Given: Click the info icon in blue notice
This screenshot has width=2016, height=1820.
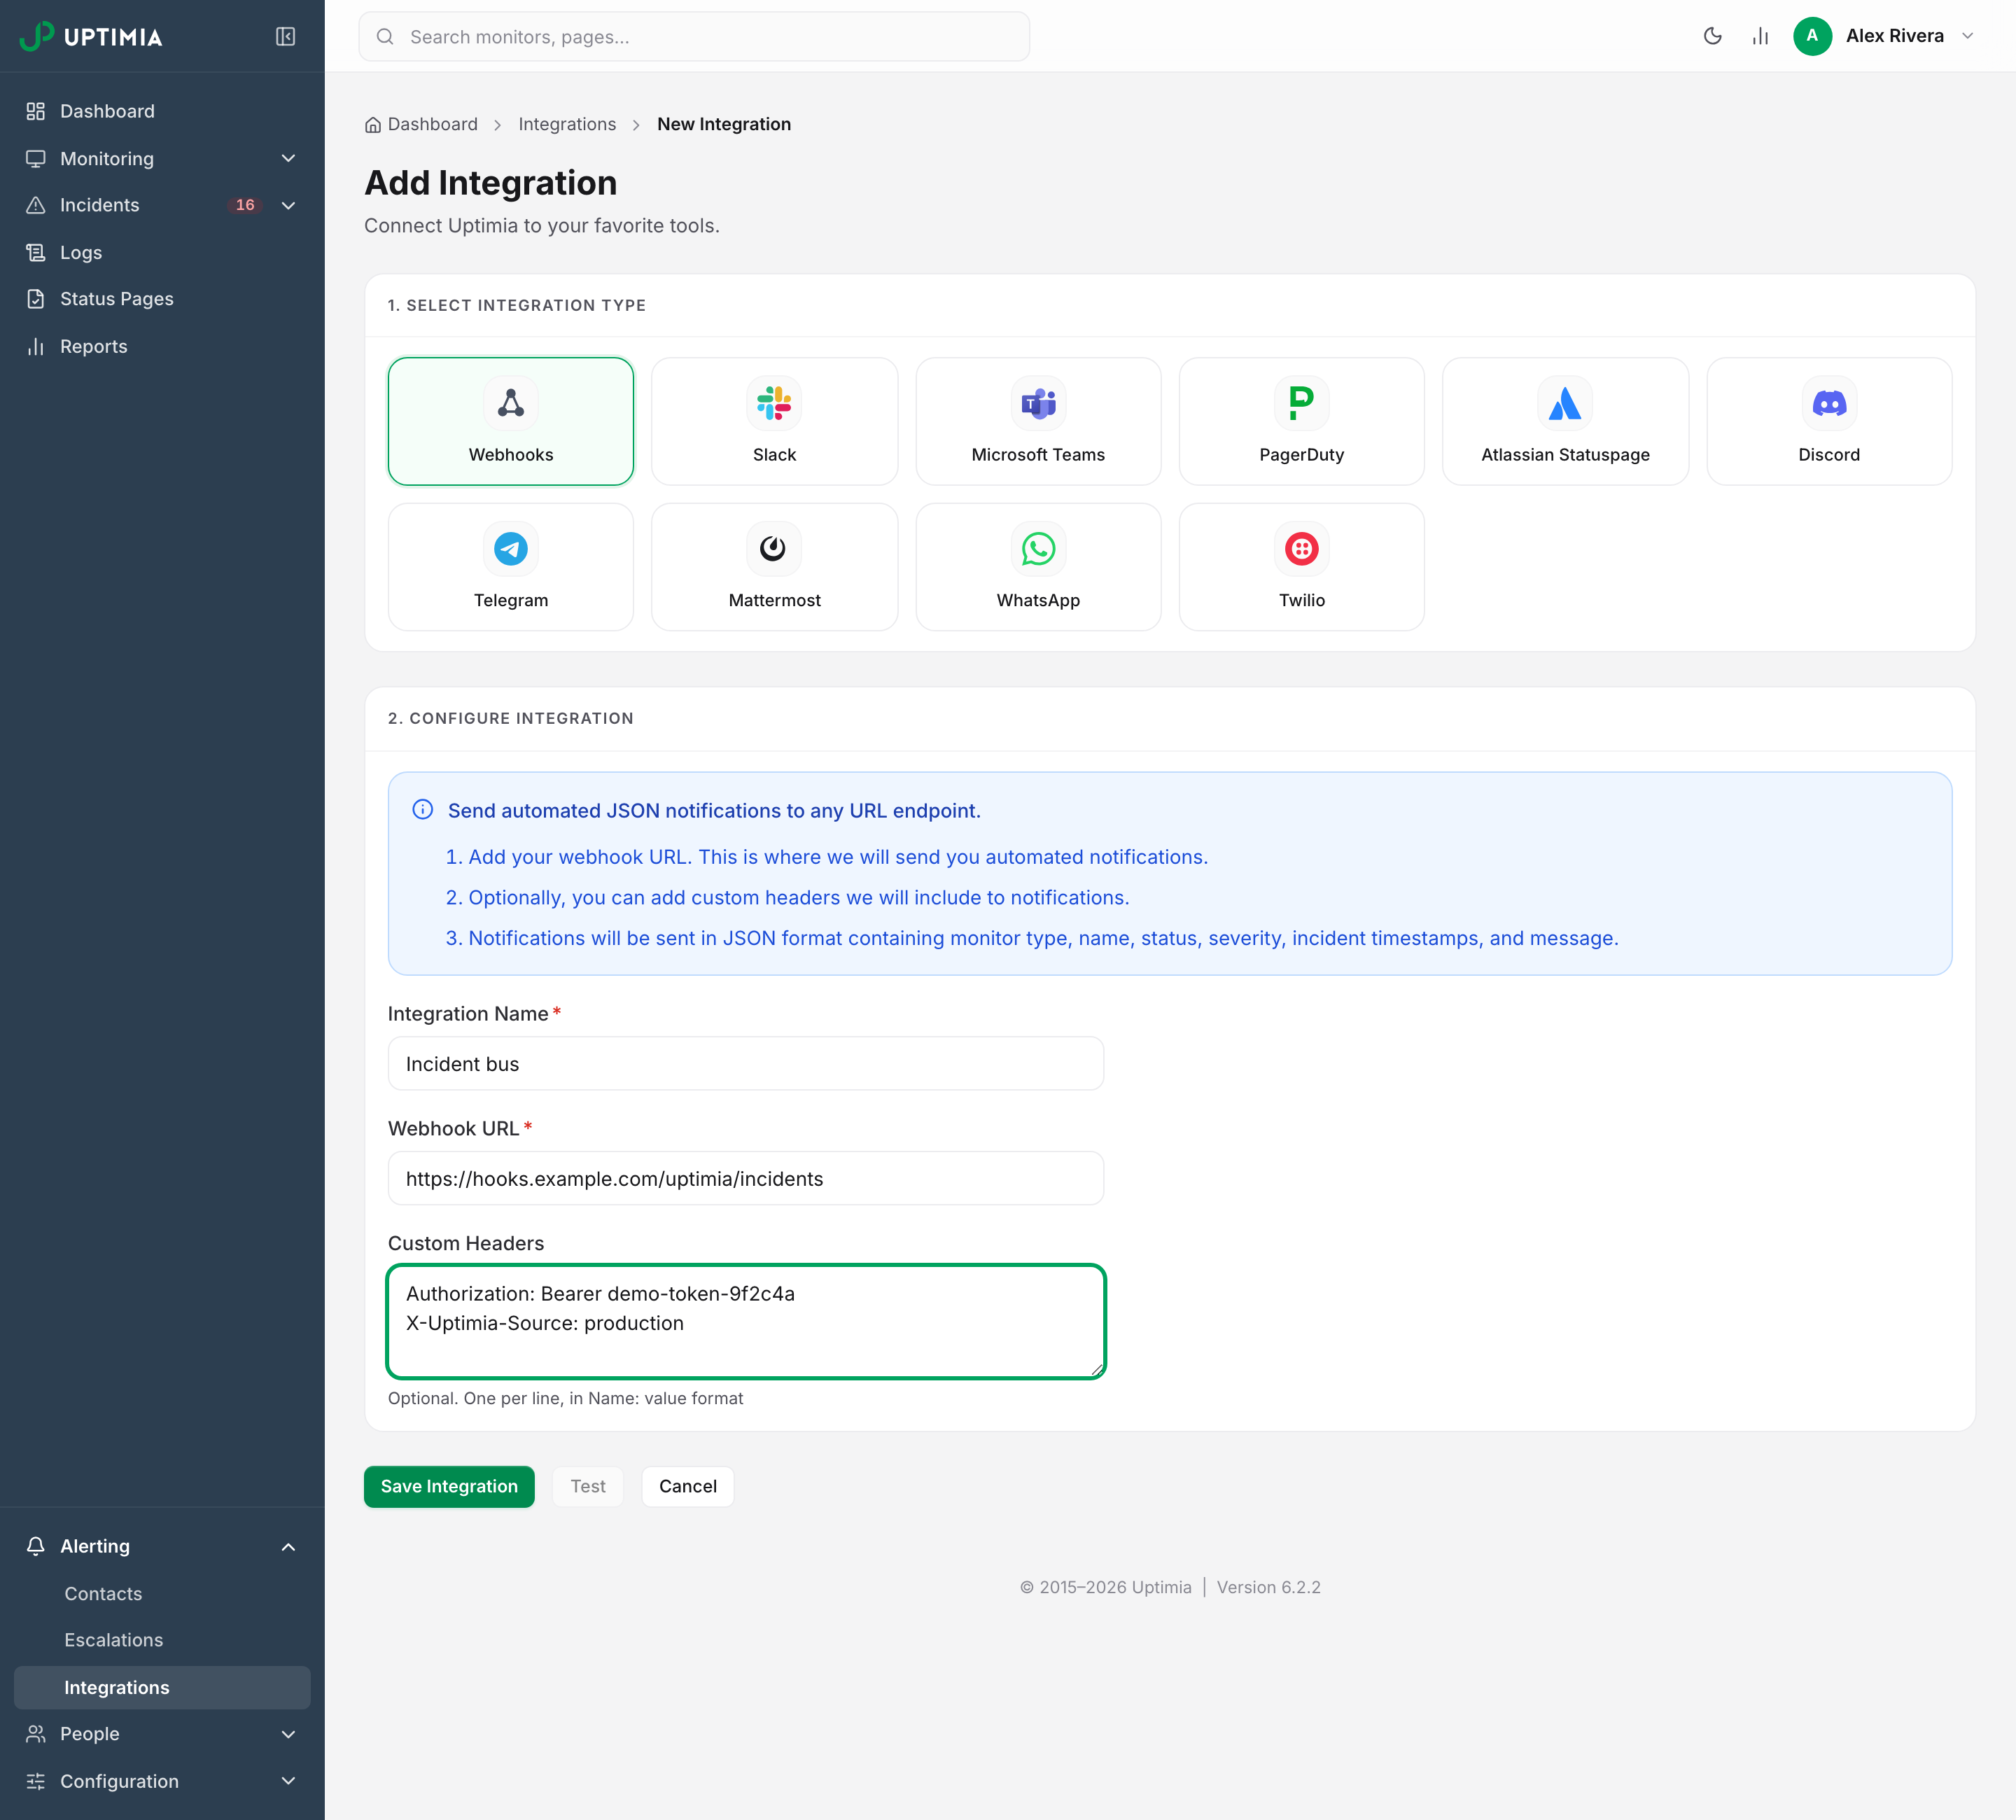Looking at the screenshot, I should point(422,809).
